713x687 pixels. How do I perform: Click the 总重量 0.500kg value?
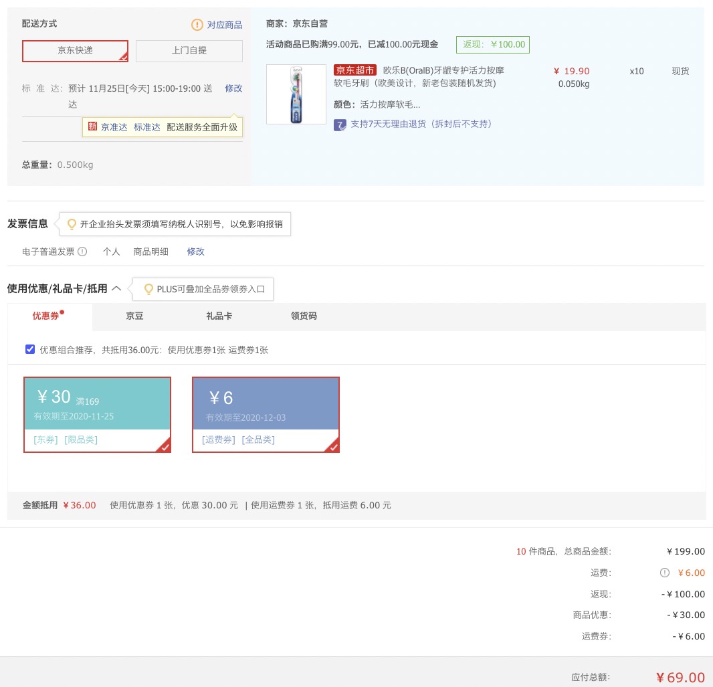point(75,165)
